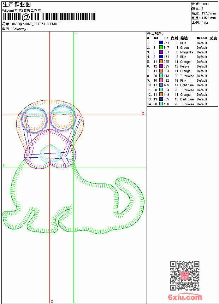The width and height of the screenshot is (219, 304).
Task: Click the orange swatch with 265 stitches
Action: coord(161,62)
